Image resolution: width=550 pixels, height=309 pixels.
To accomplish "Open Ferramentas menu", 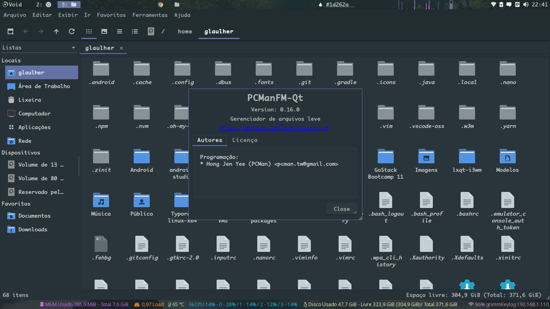I will [150, 15].
